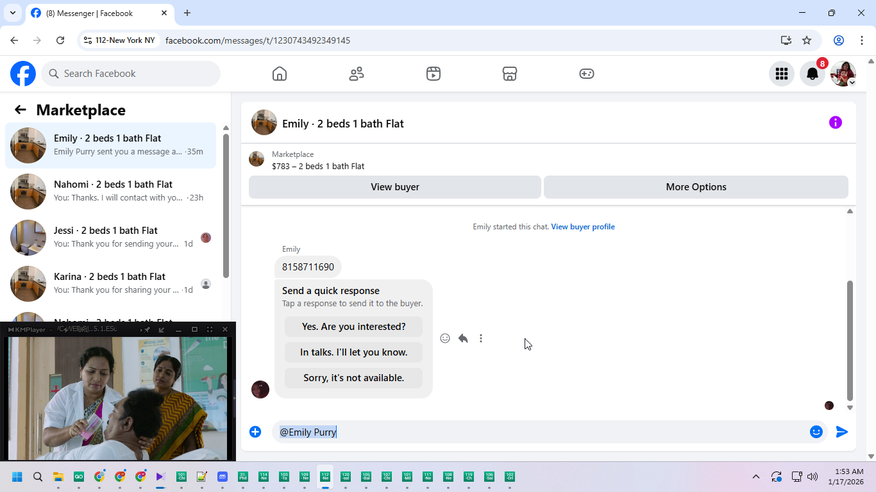The height and width of the screenshot is (492, 876).
Task: Open a new Chrome tab
Action: click(x=187, y=13)
